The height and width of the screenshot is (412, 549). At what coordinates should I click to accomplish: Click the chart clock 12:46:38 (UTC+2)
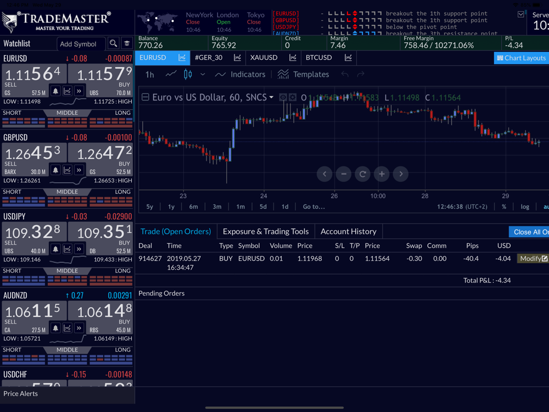click(462, 207)
